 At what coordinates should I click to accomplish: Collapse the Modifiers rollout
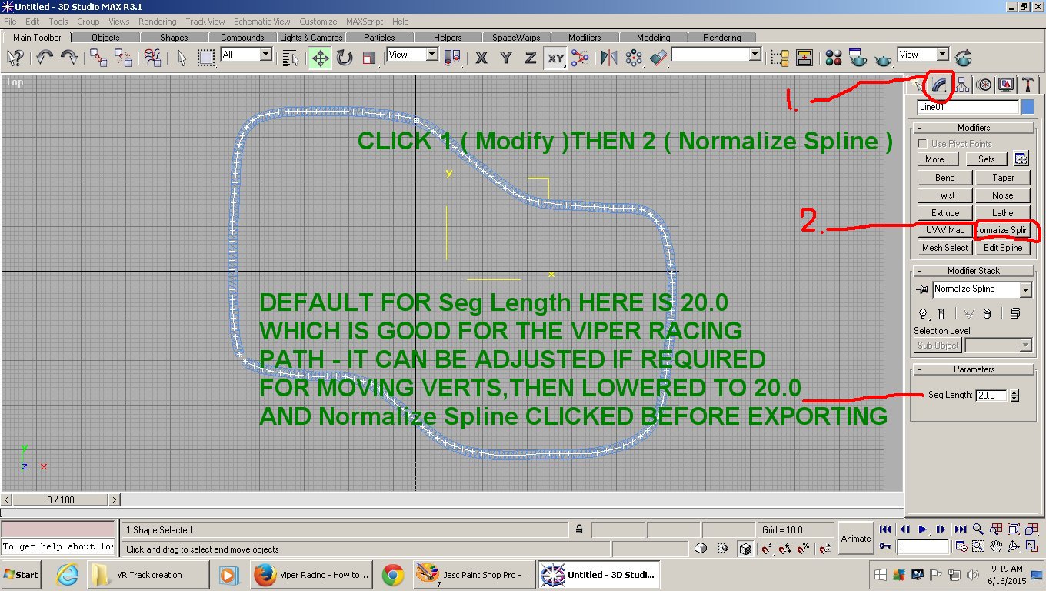click(x=973, y=128)
